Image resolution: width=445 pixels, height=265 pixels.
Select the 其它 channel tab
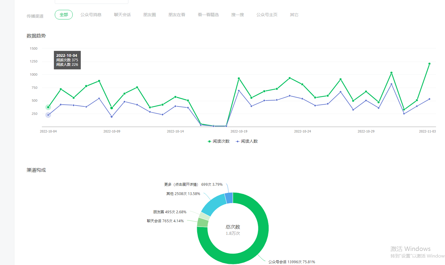point(294,15)
